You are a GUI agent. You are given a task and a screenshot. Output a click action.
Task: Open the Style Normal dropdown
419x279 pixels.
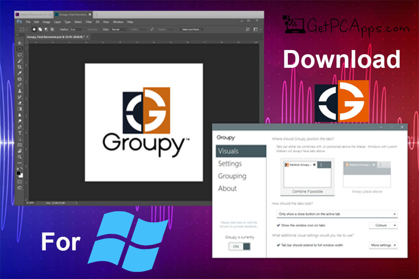coord(119,29)
